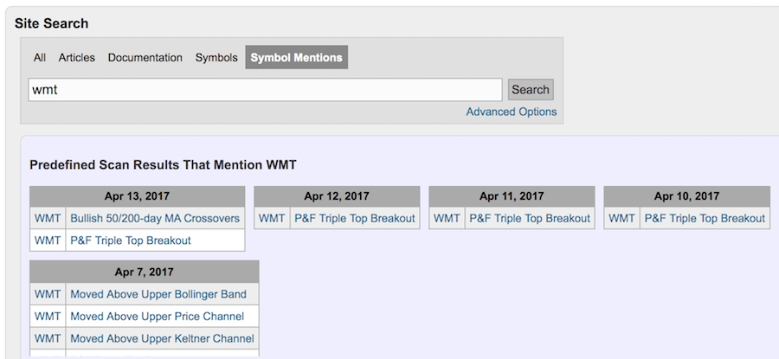
Task: Open Moved Above Upper Bollinger Band scan
Action: click(x=158, y=294)
